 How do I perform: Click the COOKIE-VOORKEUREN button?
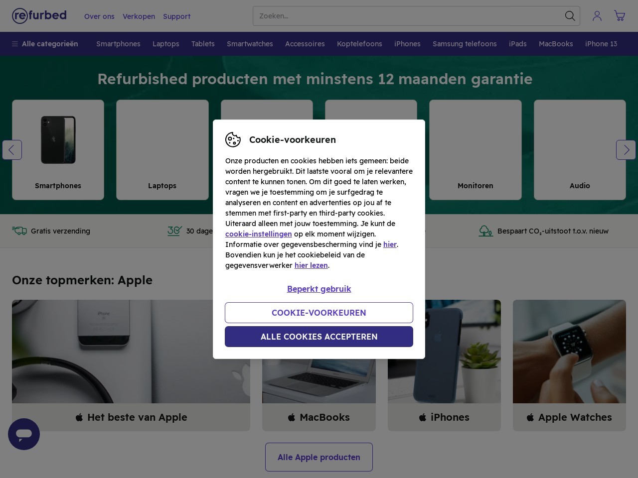319,313
